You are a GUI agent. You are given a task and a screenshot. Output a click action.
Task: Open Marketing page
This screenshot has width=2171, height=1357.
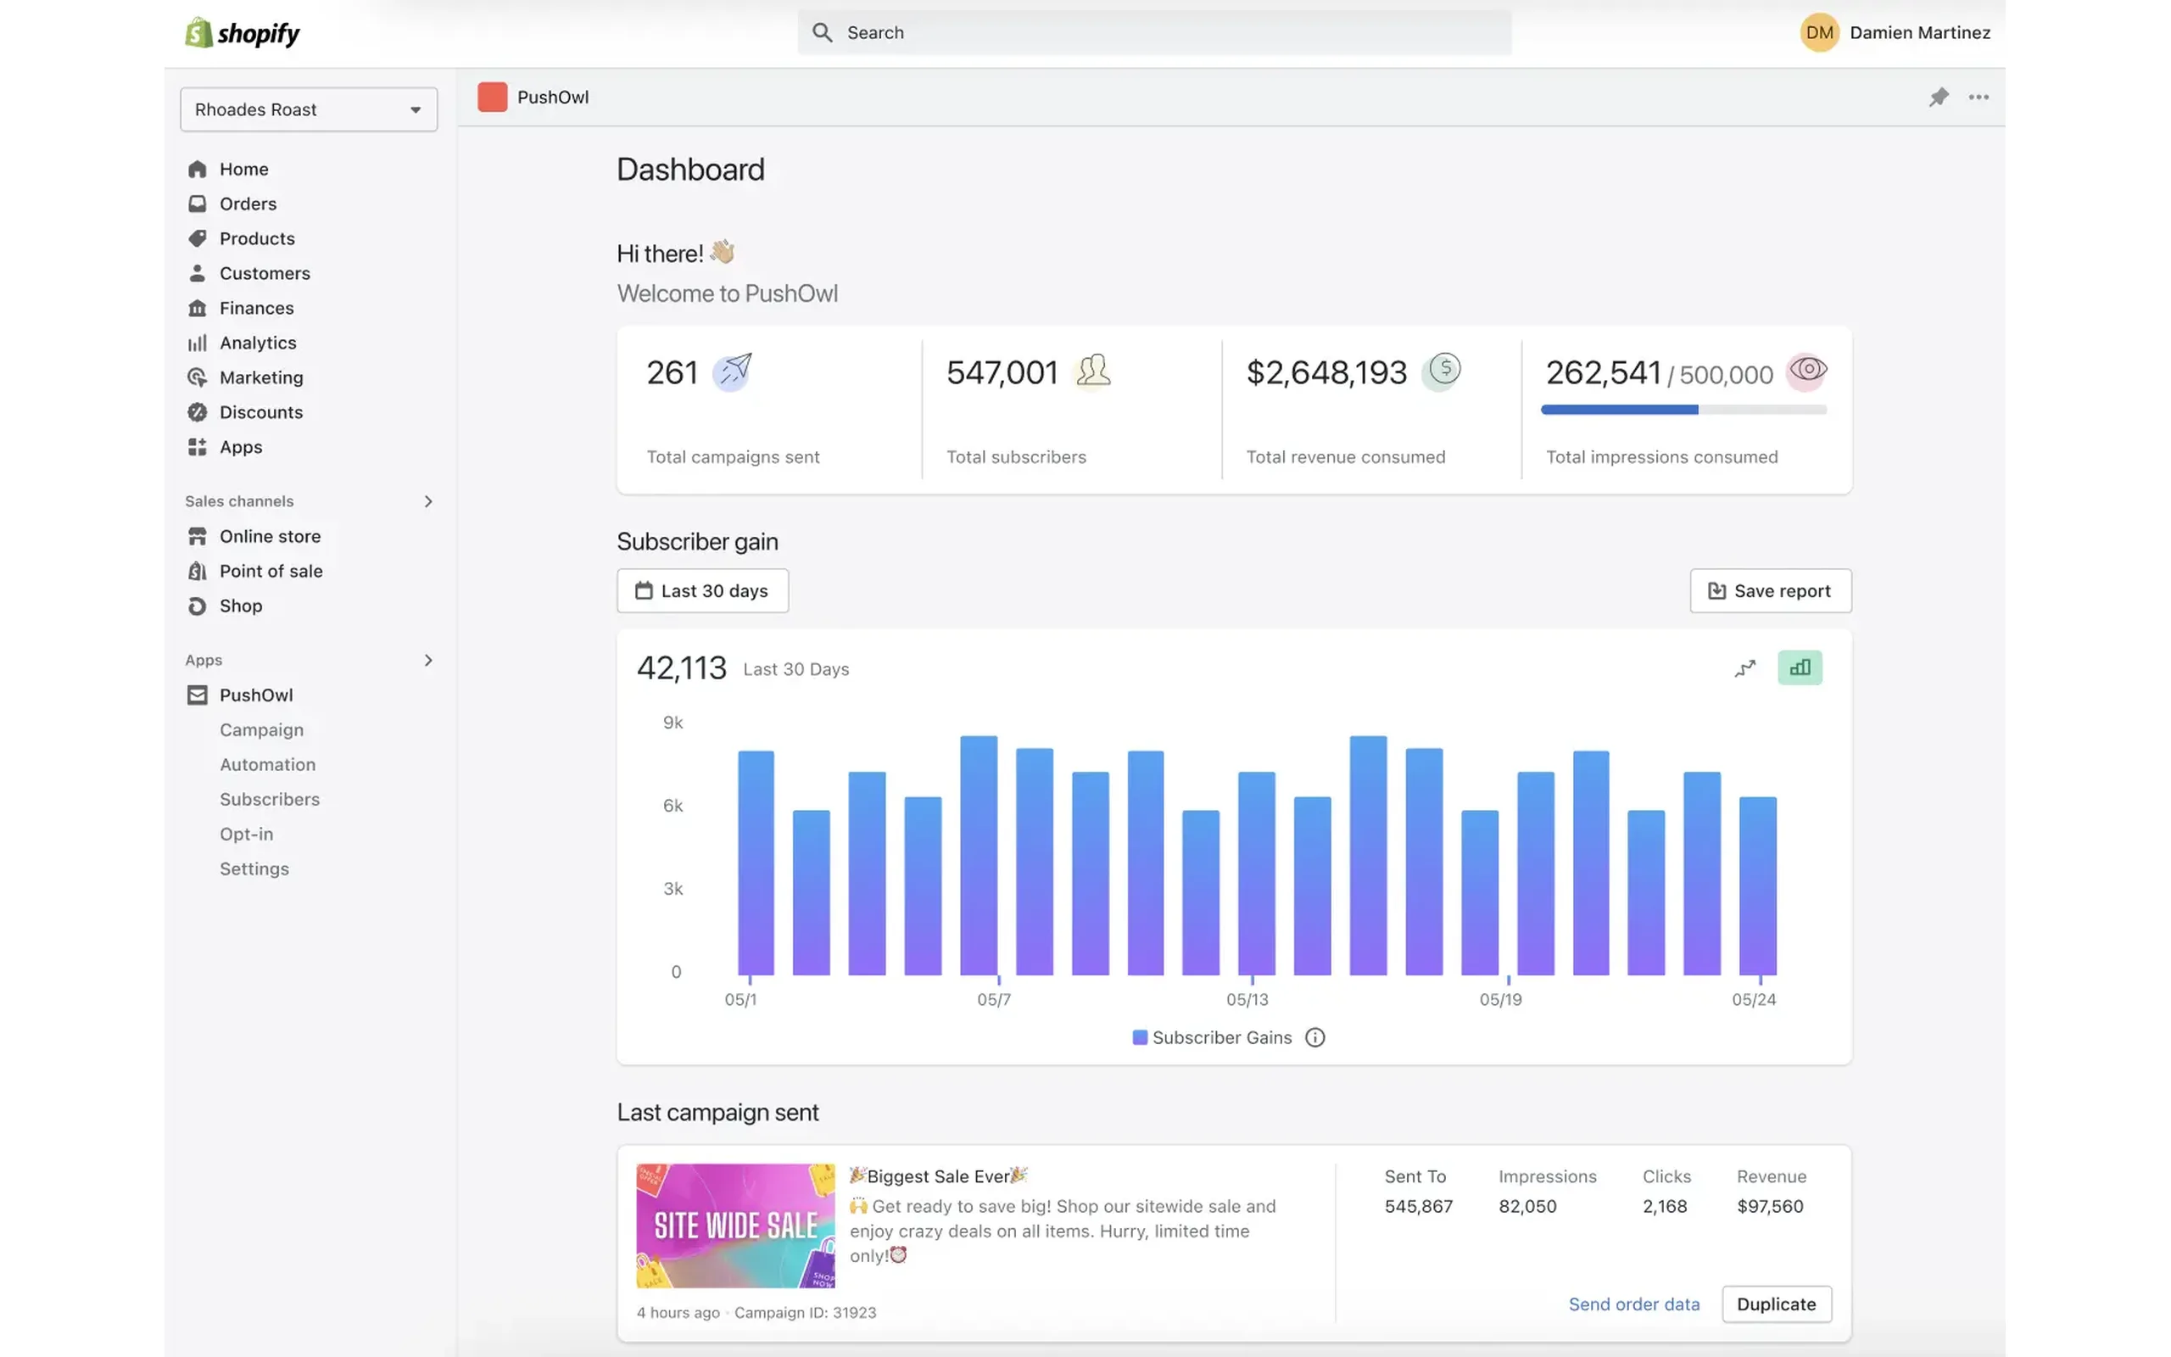click(x=261, y=378)
